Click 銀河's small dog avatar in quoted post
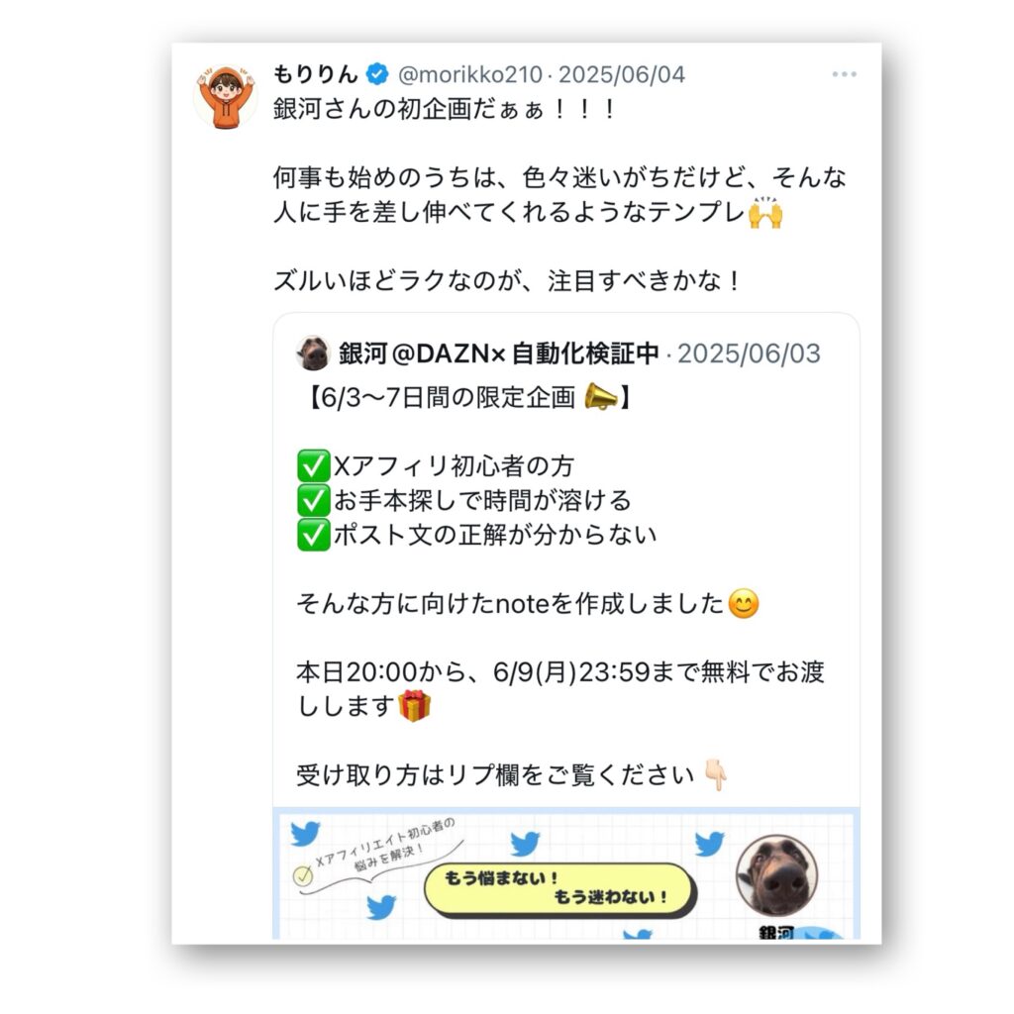The width and height of the screenshot is (1014, 1014). (313, 354)
